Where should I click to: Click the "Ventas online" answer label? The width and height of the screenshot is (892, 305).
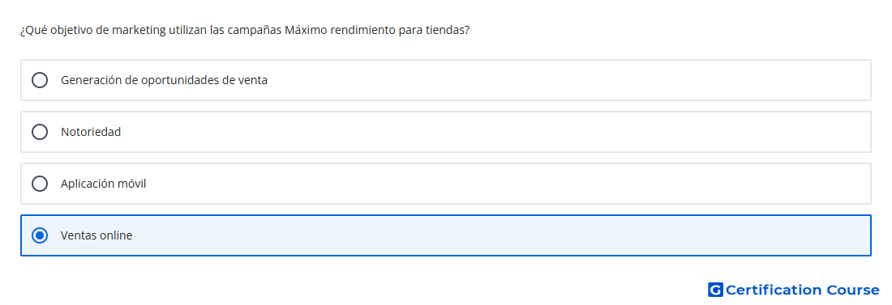coord(96,235)
